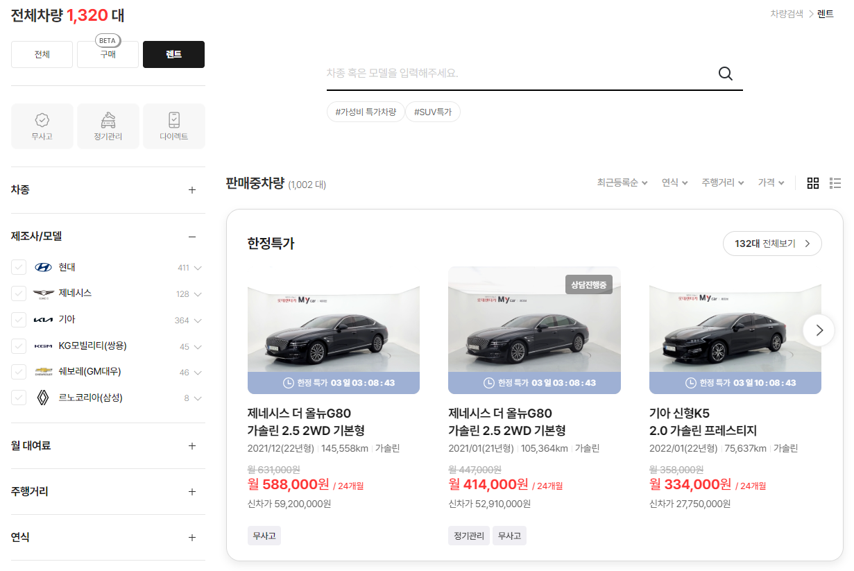
Task: Switch to list view icon
Action: point(835,183)
